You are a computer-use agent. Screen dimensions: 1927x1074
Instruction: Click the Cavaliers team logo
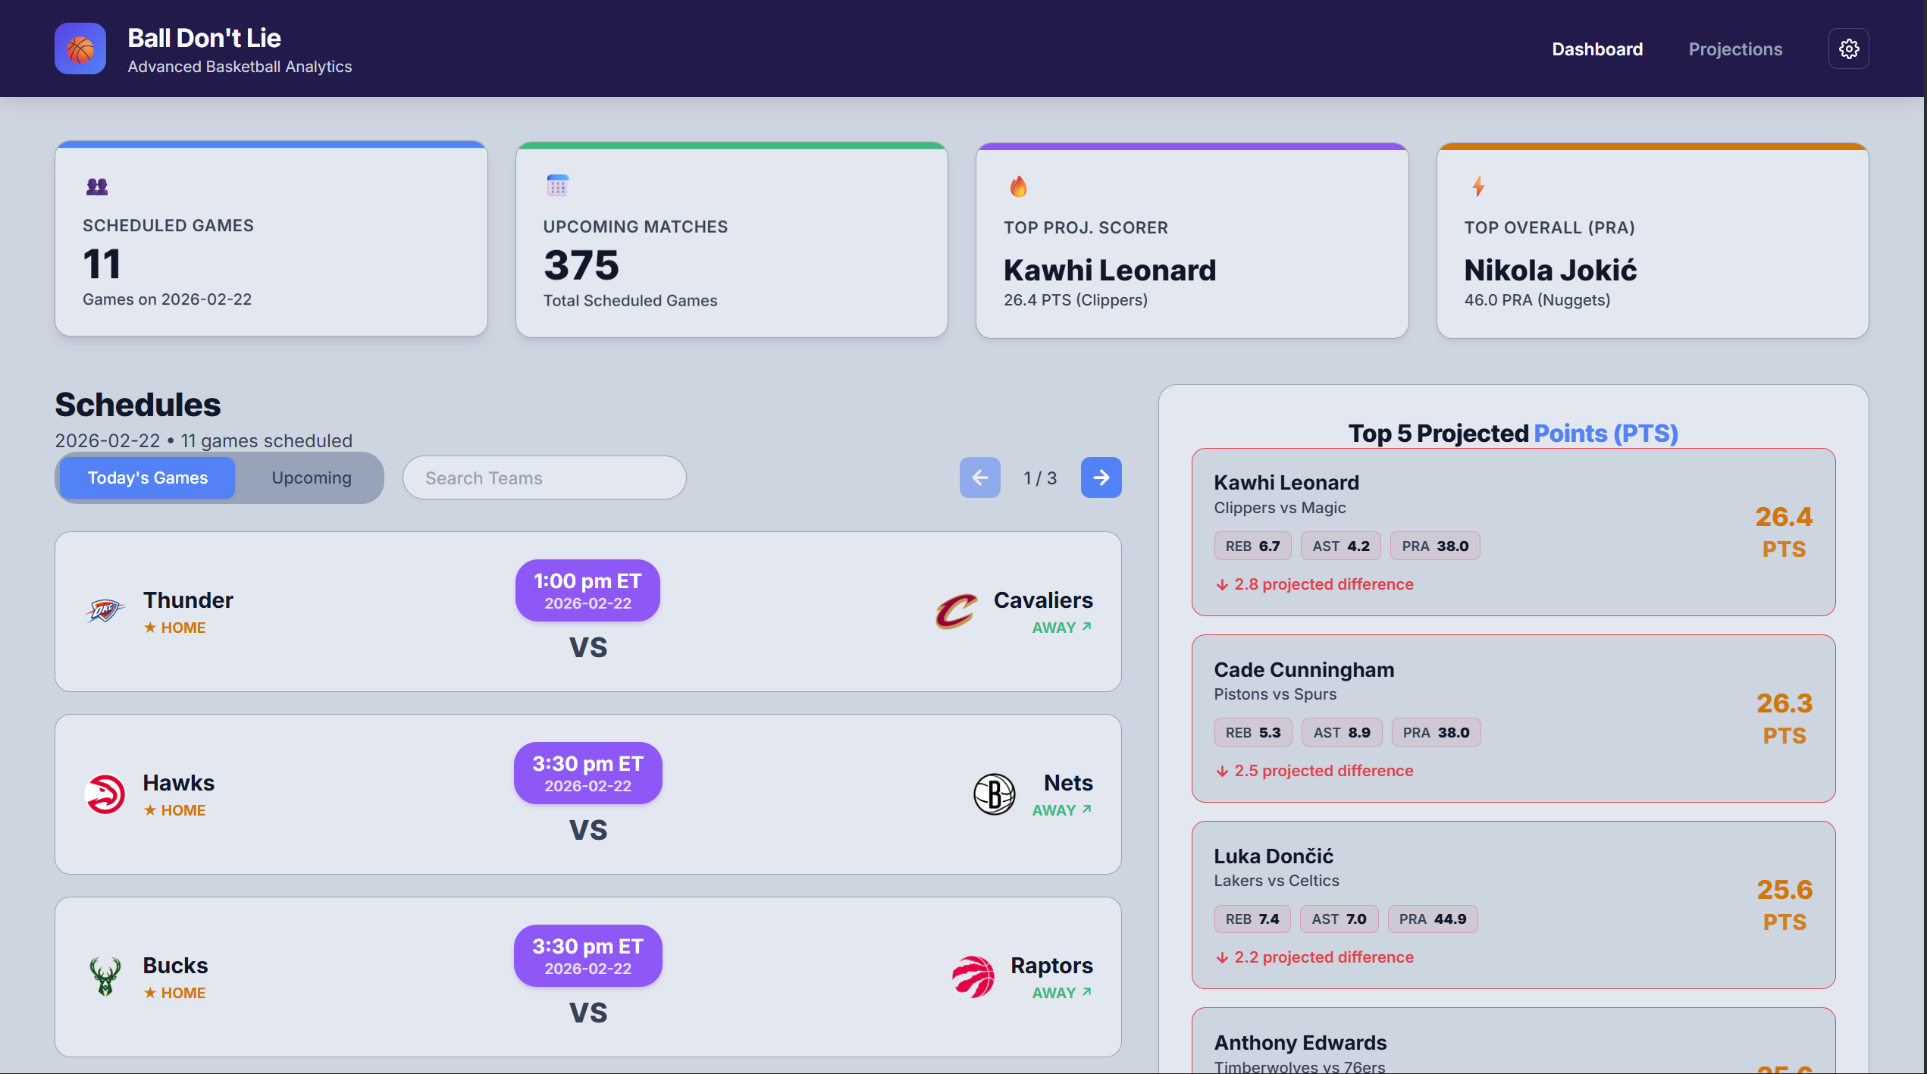[x=955, y=611]
